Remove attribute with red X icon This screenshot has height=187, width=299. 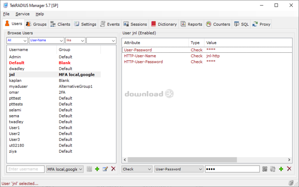pyautogui.click(x=289, y=169)
